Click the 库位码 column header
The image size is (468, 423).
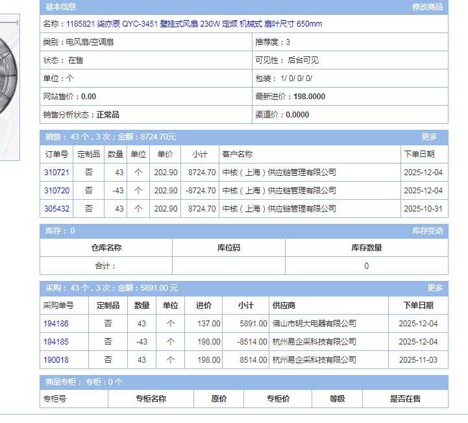click(x=228, y=248)
